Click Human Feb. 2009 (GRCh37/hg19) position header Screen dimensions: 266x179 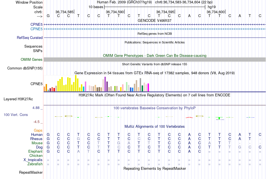(124, 2)
